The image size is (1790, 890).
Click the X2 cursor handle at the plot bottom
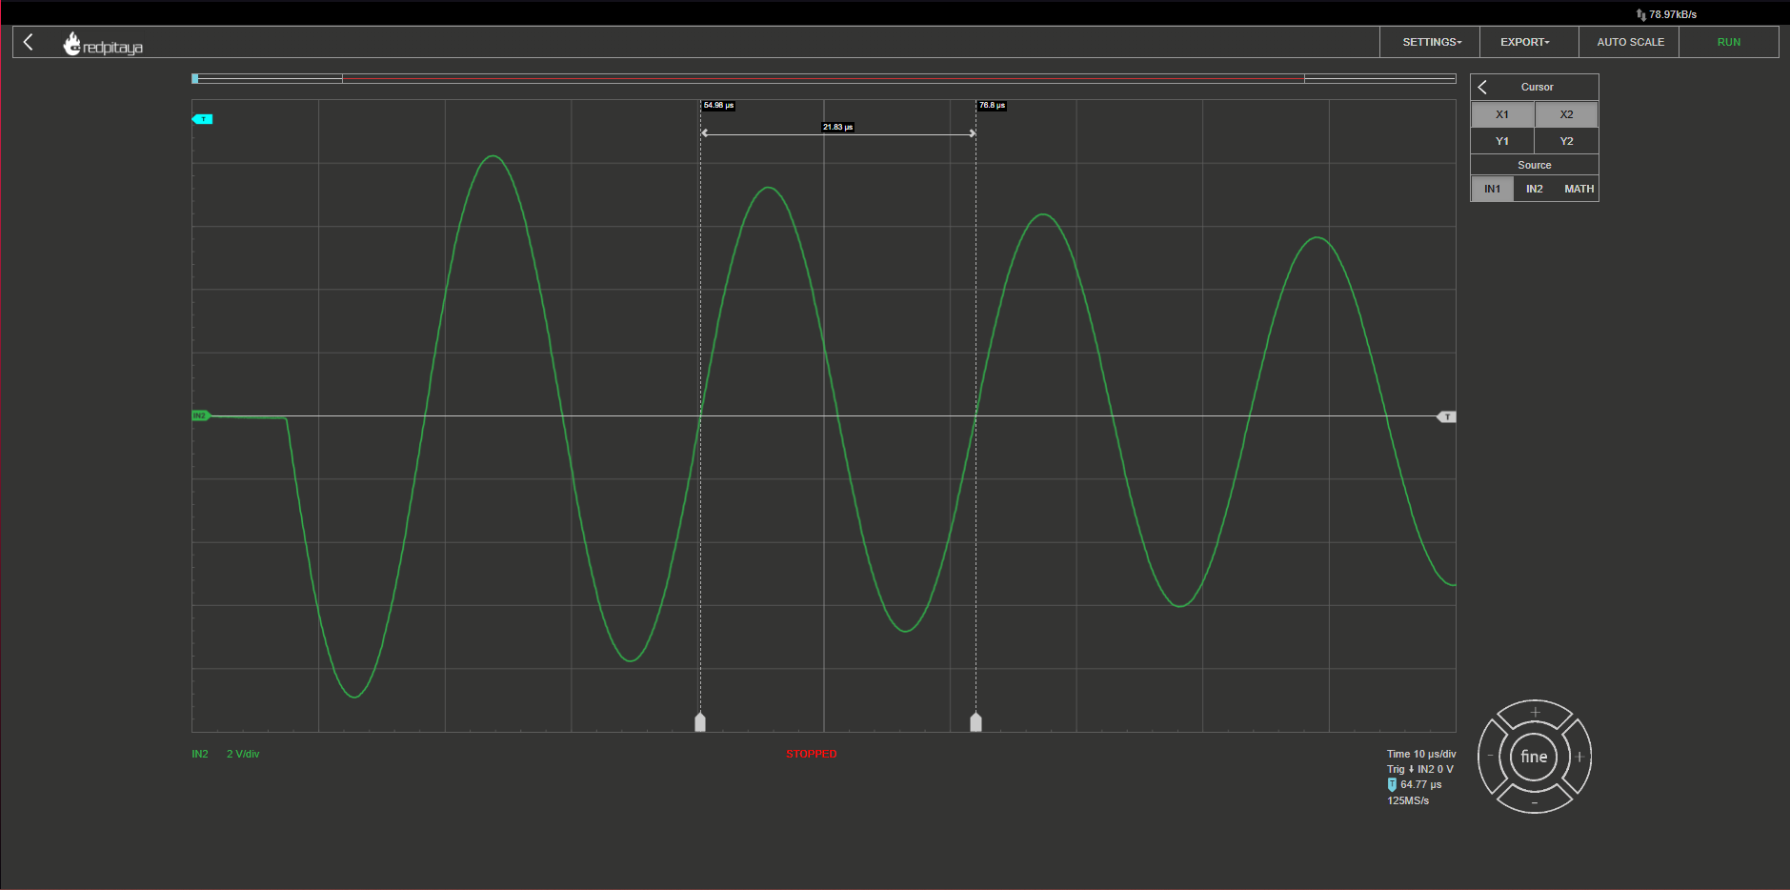[975, 721]
